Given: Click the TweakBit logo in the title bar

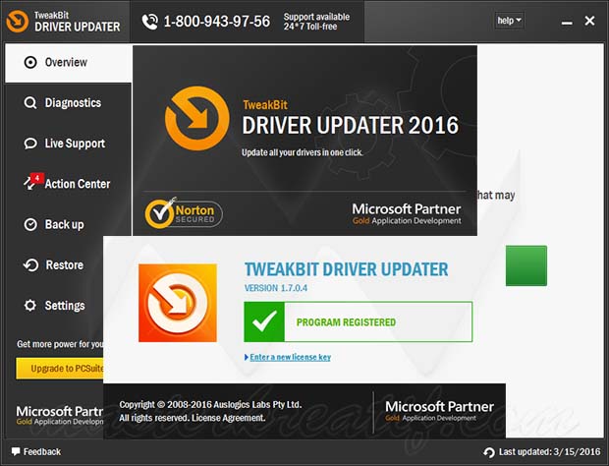Looking at the screenshot, I should [18, 22].
